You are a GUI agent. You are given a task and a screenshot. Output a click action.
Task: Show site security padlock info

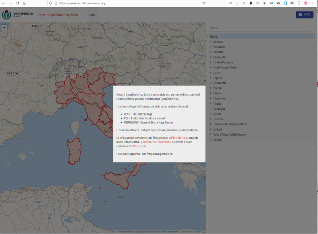point(56,3)
